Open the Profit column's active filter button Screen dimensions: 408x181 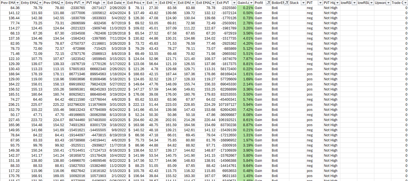click(x=268, y=3)
